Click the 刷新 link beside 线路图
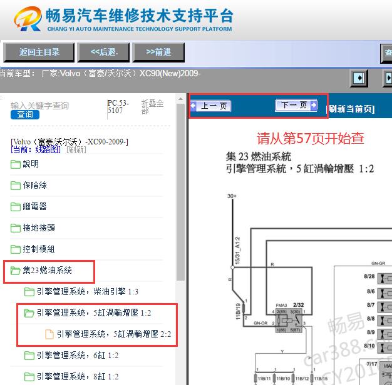Image resolution: width=392 pixels, height=385 pixels. coord(76,150)
